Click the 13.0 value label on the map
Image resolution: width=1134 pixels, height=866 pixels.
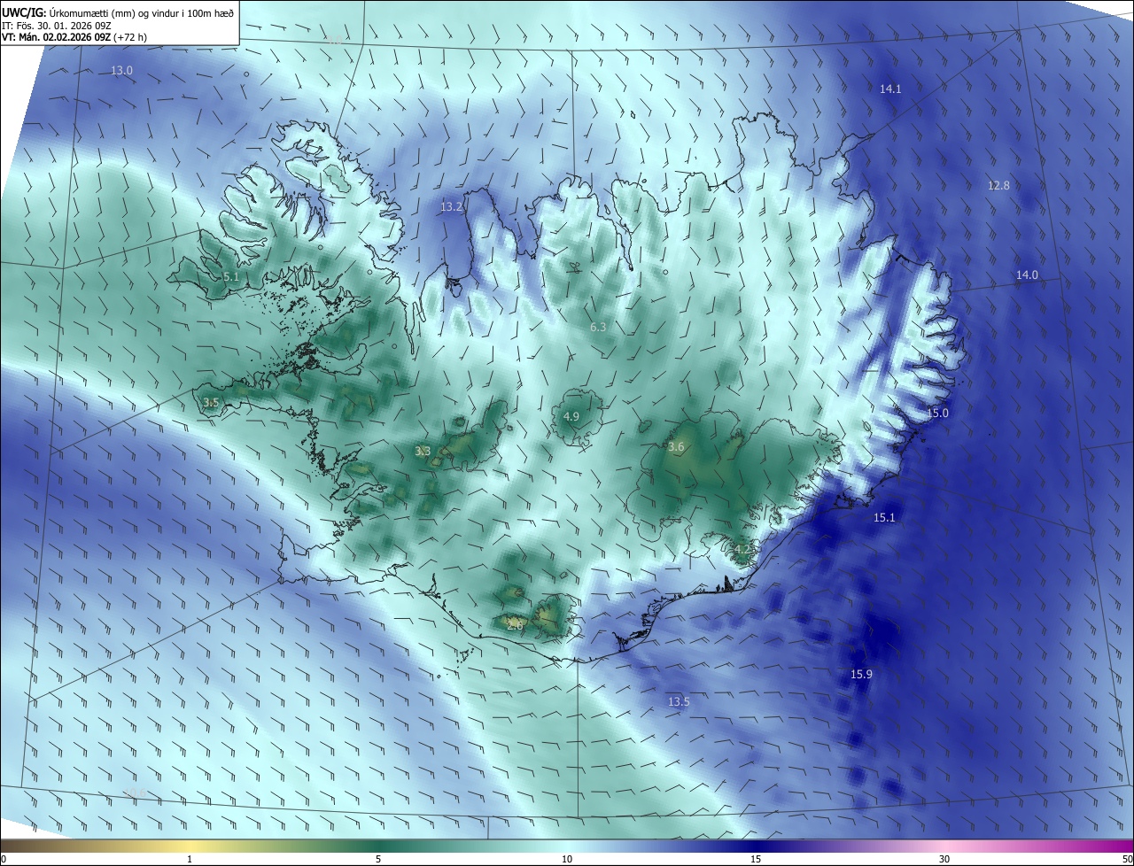click(121, 70)
